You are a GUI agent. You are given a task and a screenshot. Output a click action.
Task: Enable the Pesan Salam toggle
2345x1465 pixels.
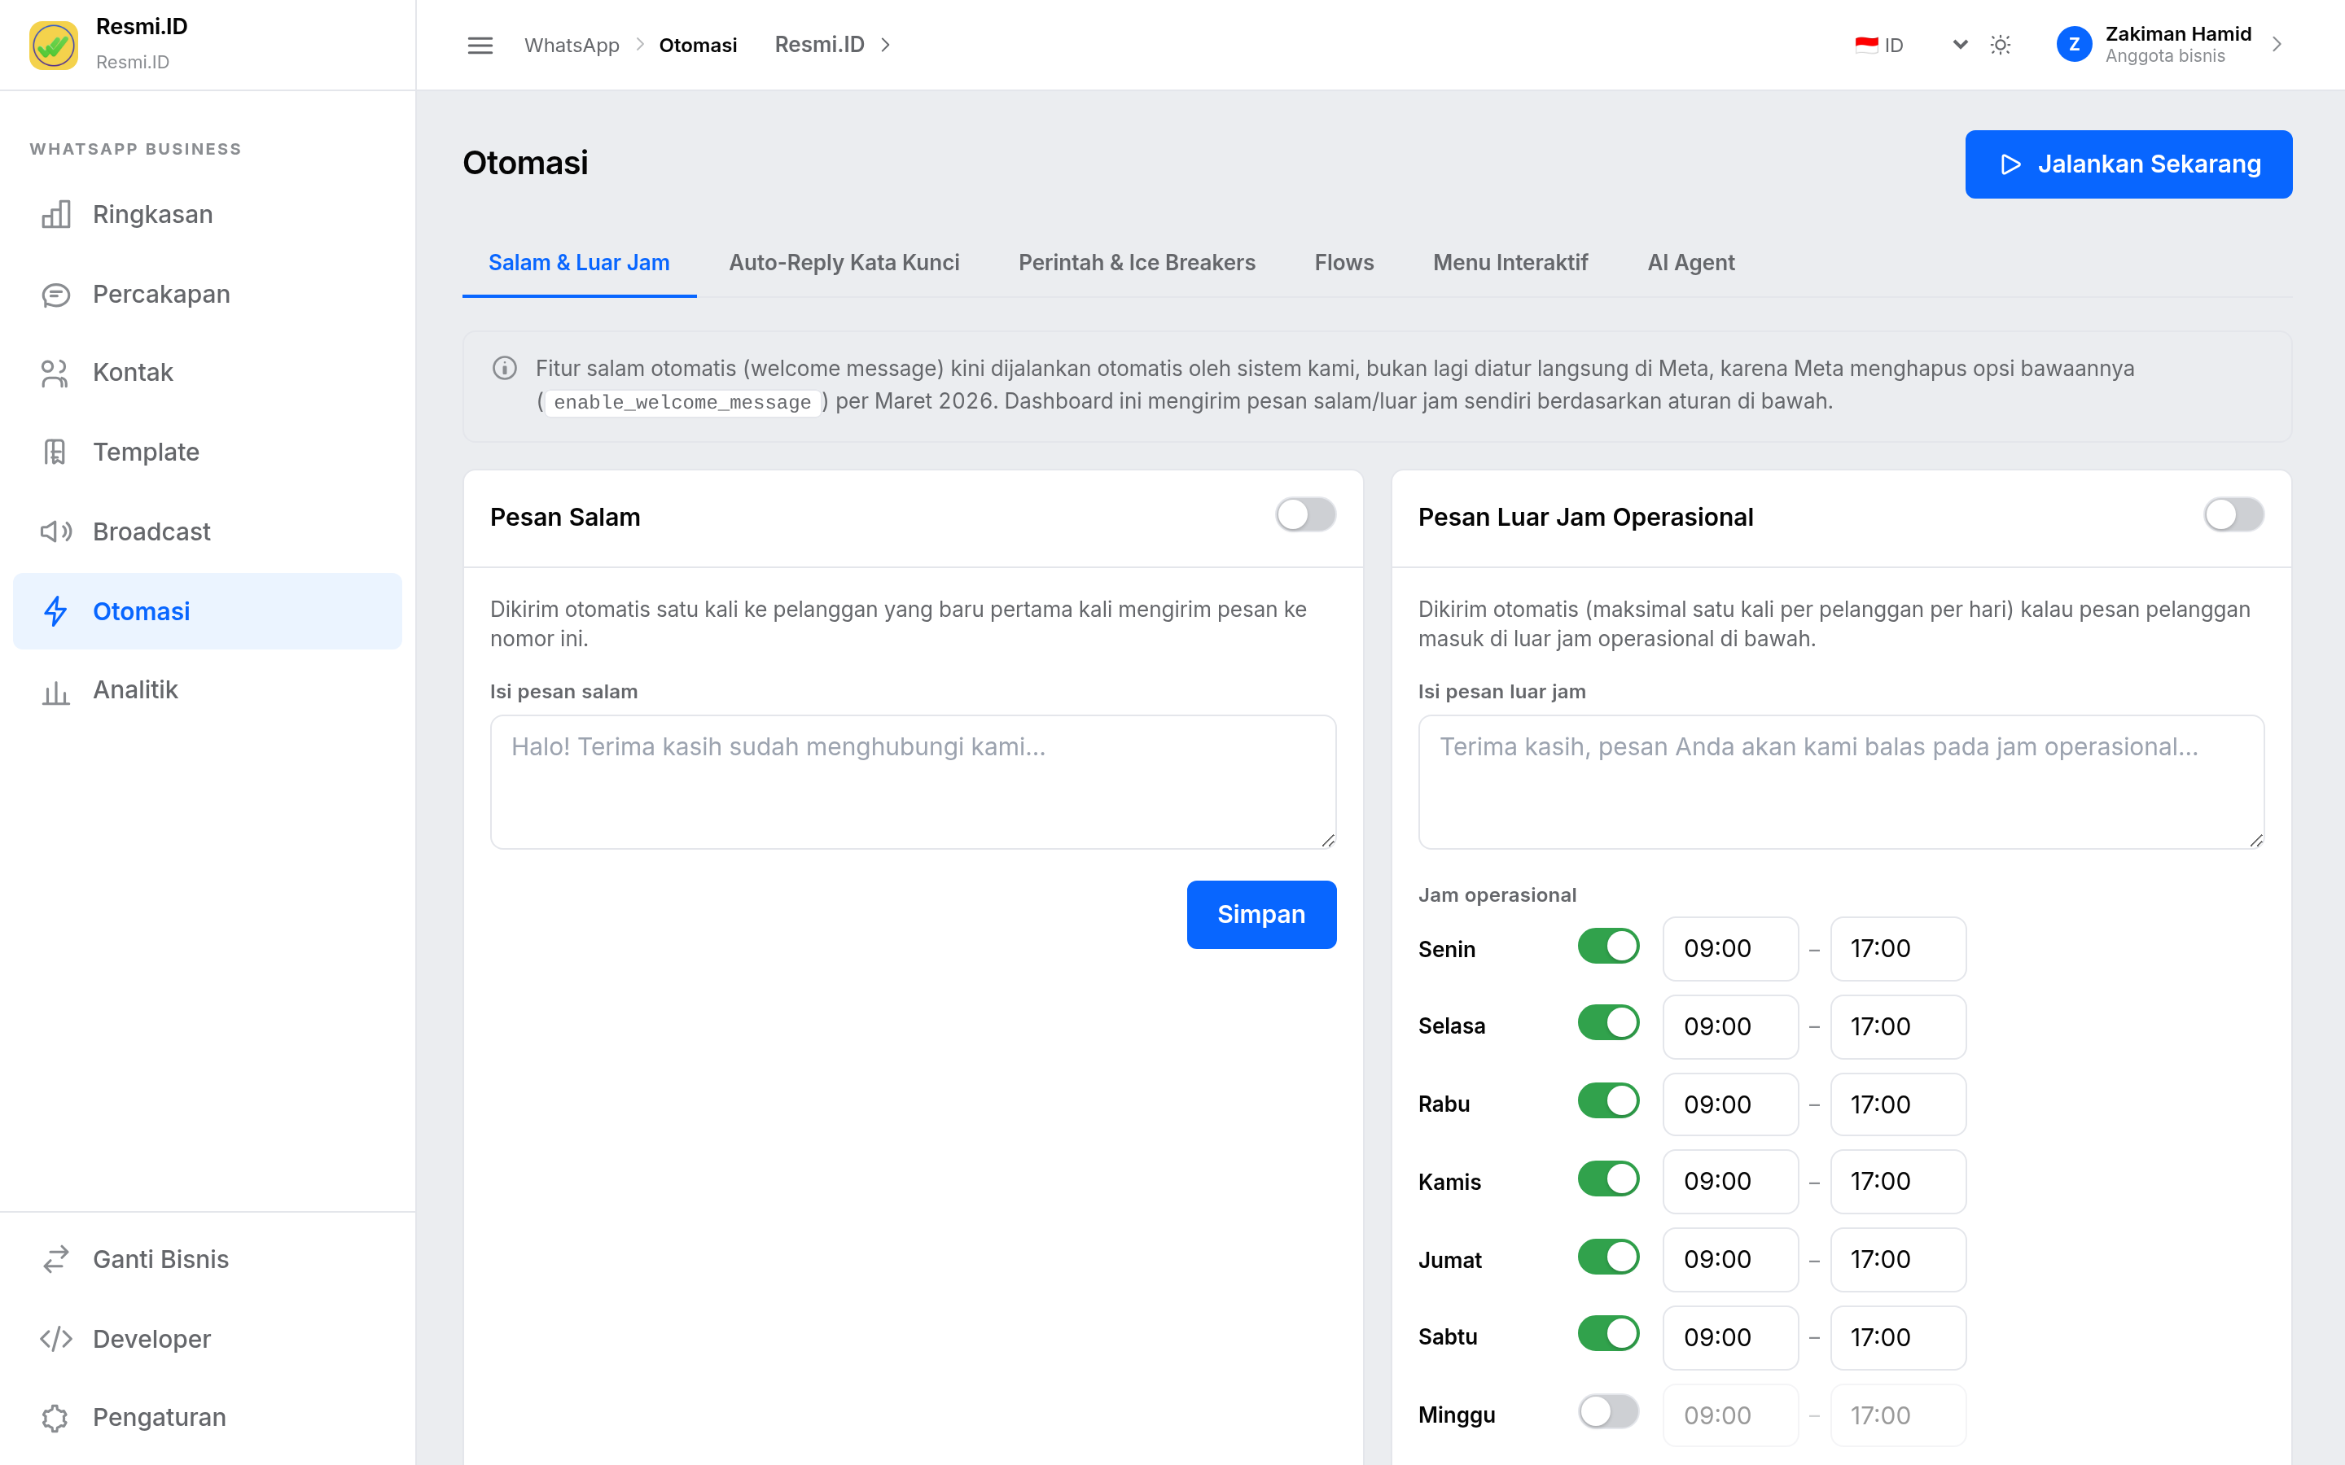click(1305, 514)
